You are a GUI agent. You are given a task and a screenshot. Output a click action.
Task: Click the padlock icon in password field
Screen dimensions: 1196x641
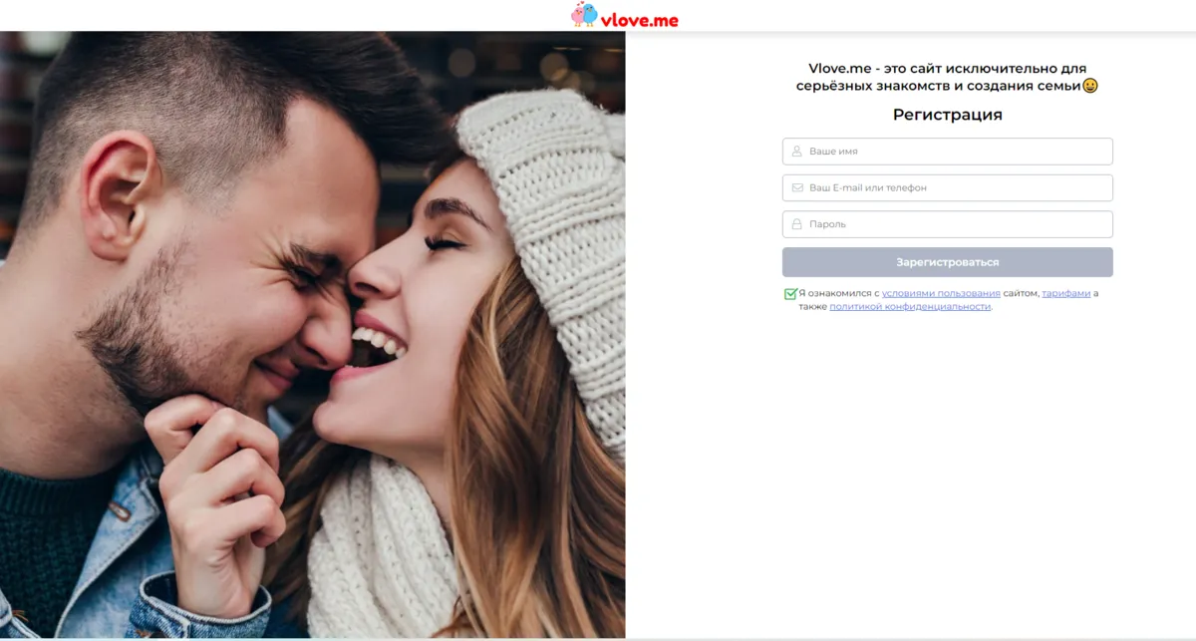point(797,224)
